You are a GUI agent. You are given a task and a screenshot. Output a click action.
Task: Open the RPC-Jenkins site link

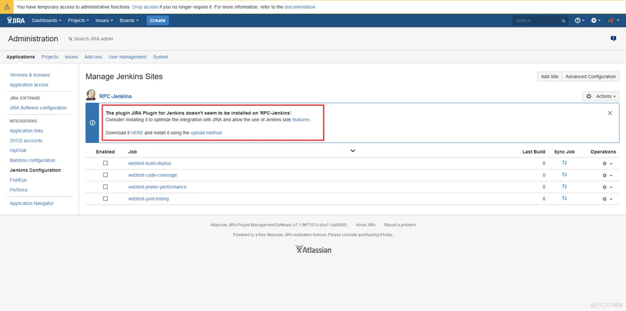pyautogui.click(x=115, y=96)
